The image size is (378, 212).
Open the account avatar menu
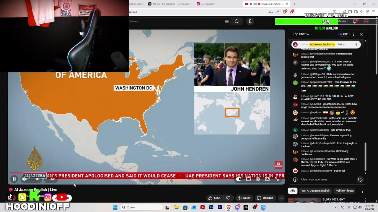coord(366,21)
